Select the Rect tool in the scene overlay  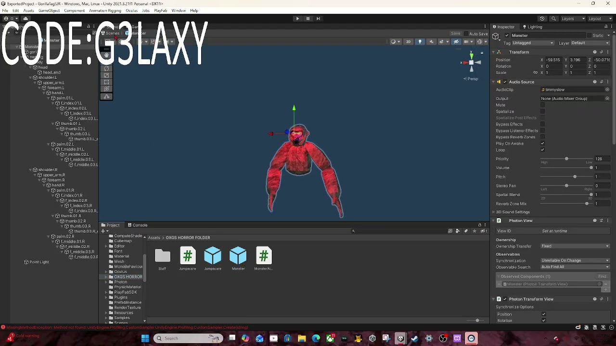[x=106, y=82]
